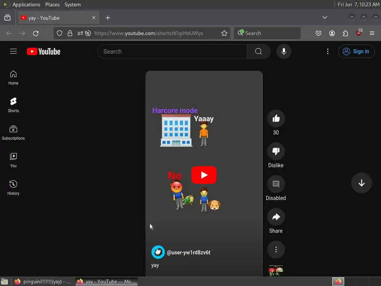
Task: Activate voice search microphone
Action: [284, 51]
